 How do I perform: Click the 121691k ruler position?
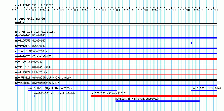(x=143, y=10)
